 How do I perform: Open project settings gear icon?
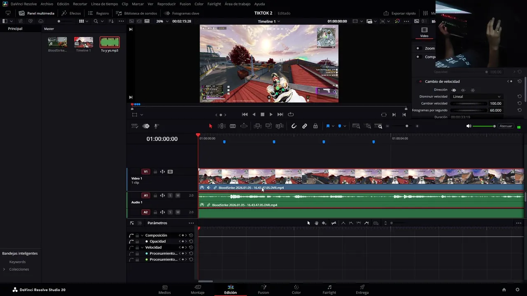click(x=518, y=290)
